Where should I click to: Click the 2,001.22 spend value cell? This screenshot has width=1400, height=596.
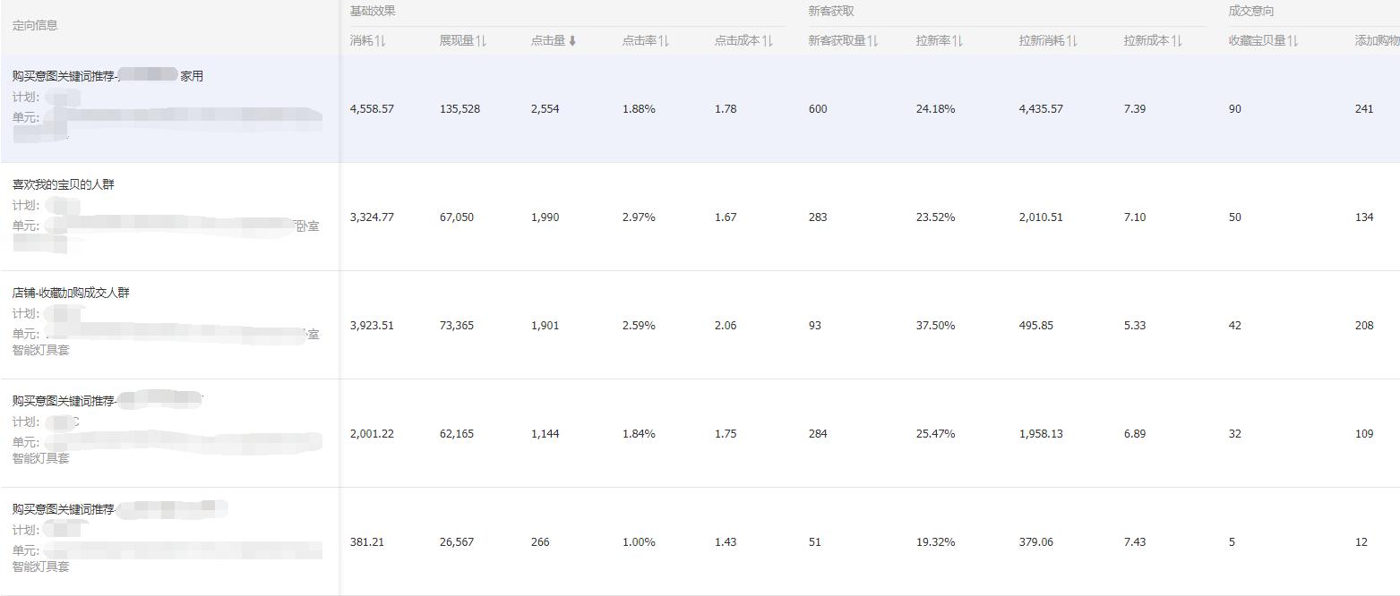372,434
